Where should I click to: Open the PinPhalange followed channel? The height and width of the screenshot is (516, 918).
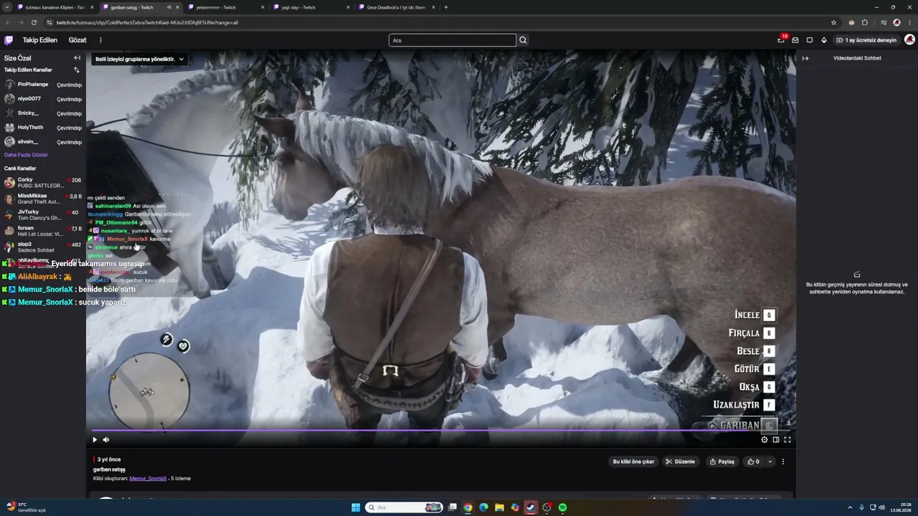43,85
